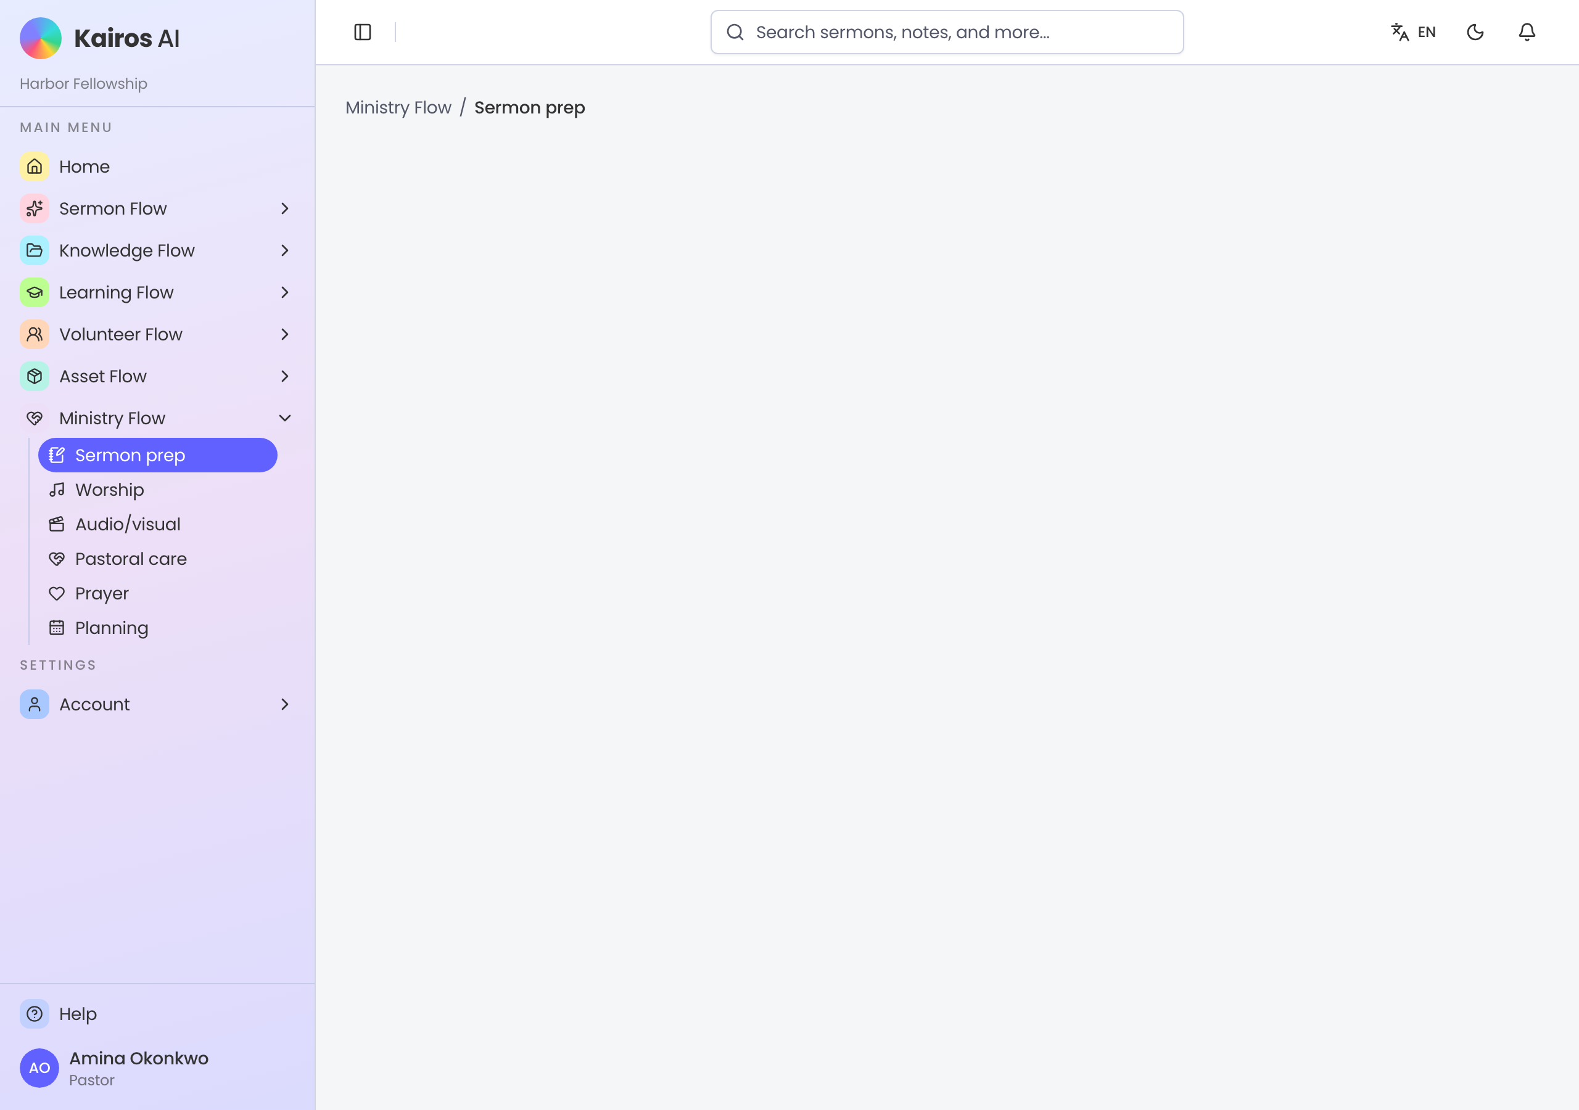Screen dimensions: 1579x1110
Task: Expand Sermon Flow chevron
Action: point(285,208)
